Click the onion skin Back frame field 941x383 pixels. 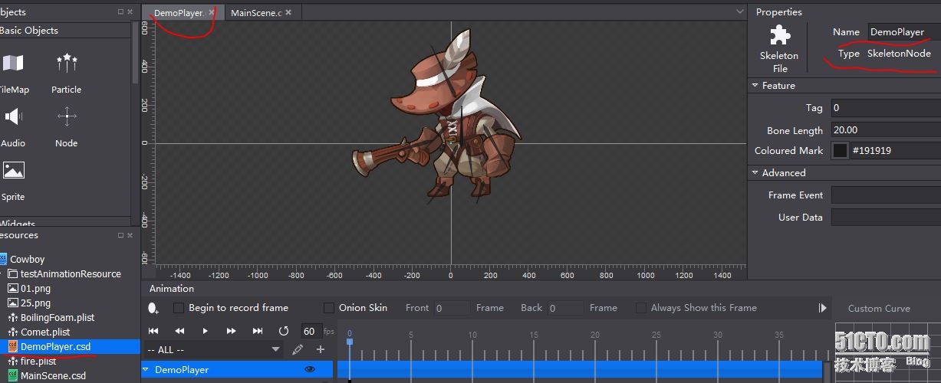click(x=565, y=308)
